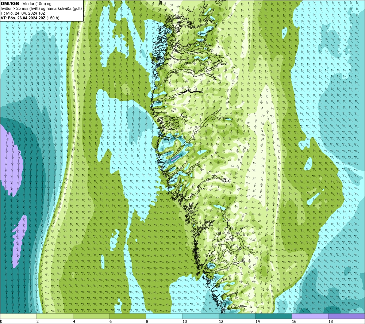Select the teal 12–14 m/s legend swatch
The width and height of the screenshot is (365, 324).
[x=237, y=316]
